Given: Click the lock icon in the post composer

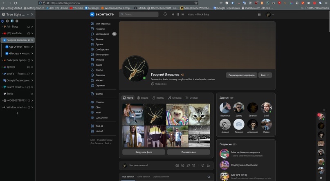Looking at the screenshot, I should pos(208,166).
